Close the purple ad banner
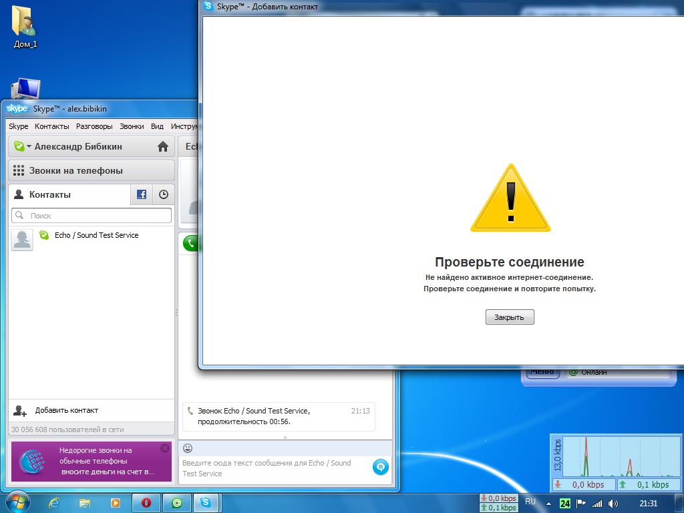Viewport: 684px width, 513px height. coord(165,448)
